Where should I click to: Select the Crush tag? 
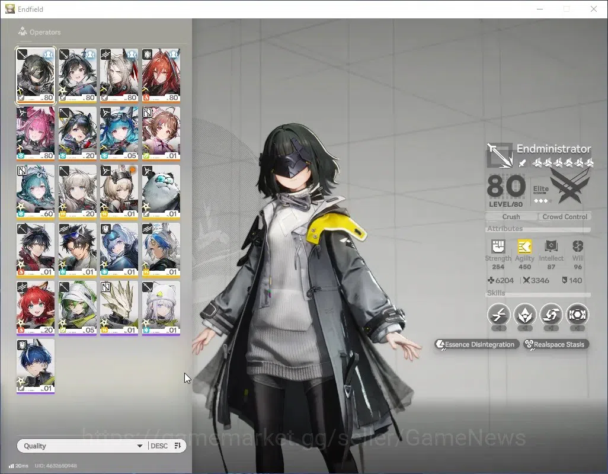coord(511,217)
